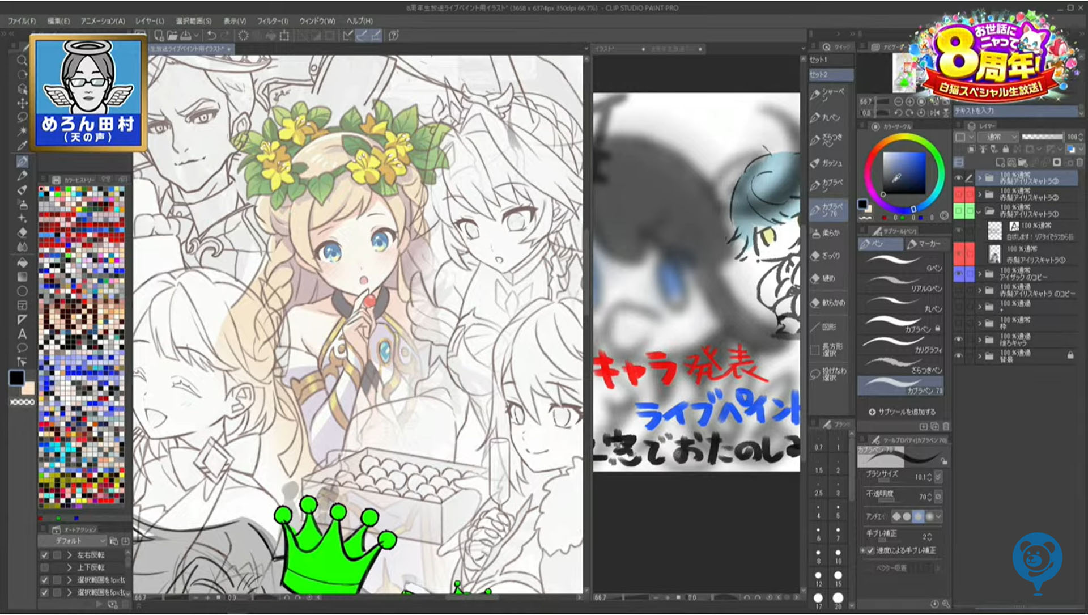Open the フィルター(I) menu
This screenshot has width=1088, height=615.
[273, 21]
